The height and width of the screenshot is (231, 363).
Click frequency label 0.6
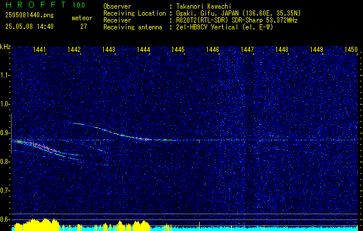coord(5,219)
